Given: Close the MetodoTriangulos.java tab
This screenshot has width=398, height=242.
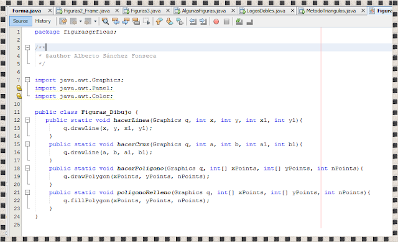Looking at the screenshot, I should point(363,11).
